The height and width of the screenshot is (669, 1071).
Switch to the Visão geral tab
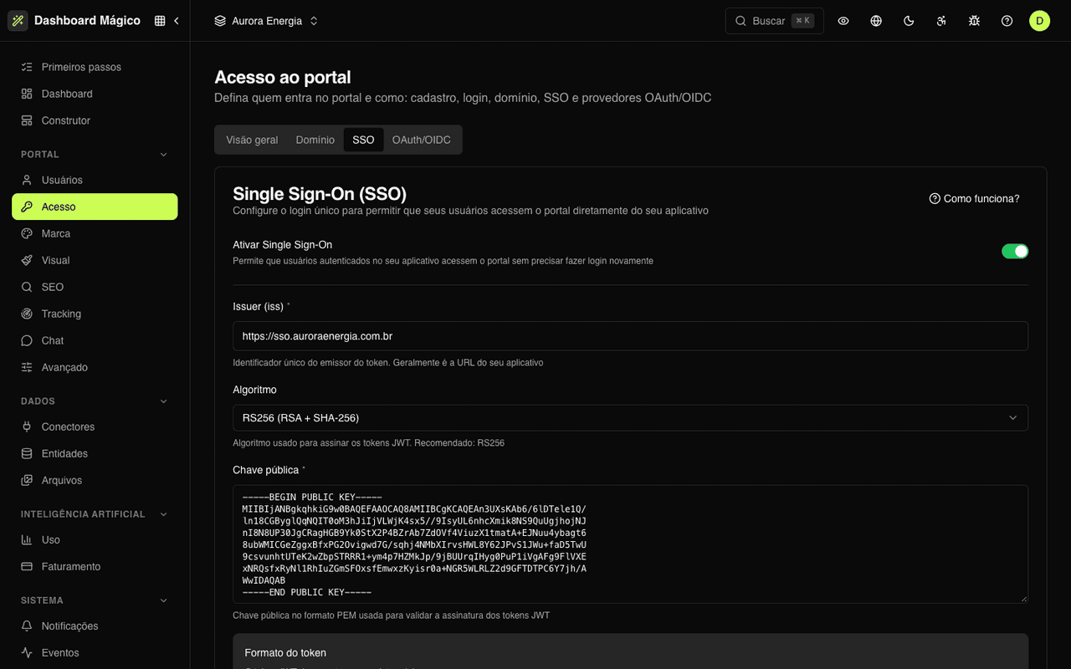[252, 140]
